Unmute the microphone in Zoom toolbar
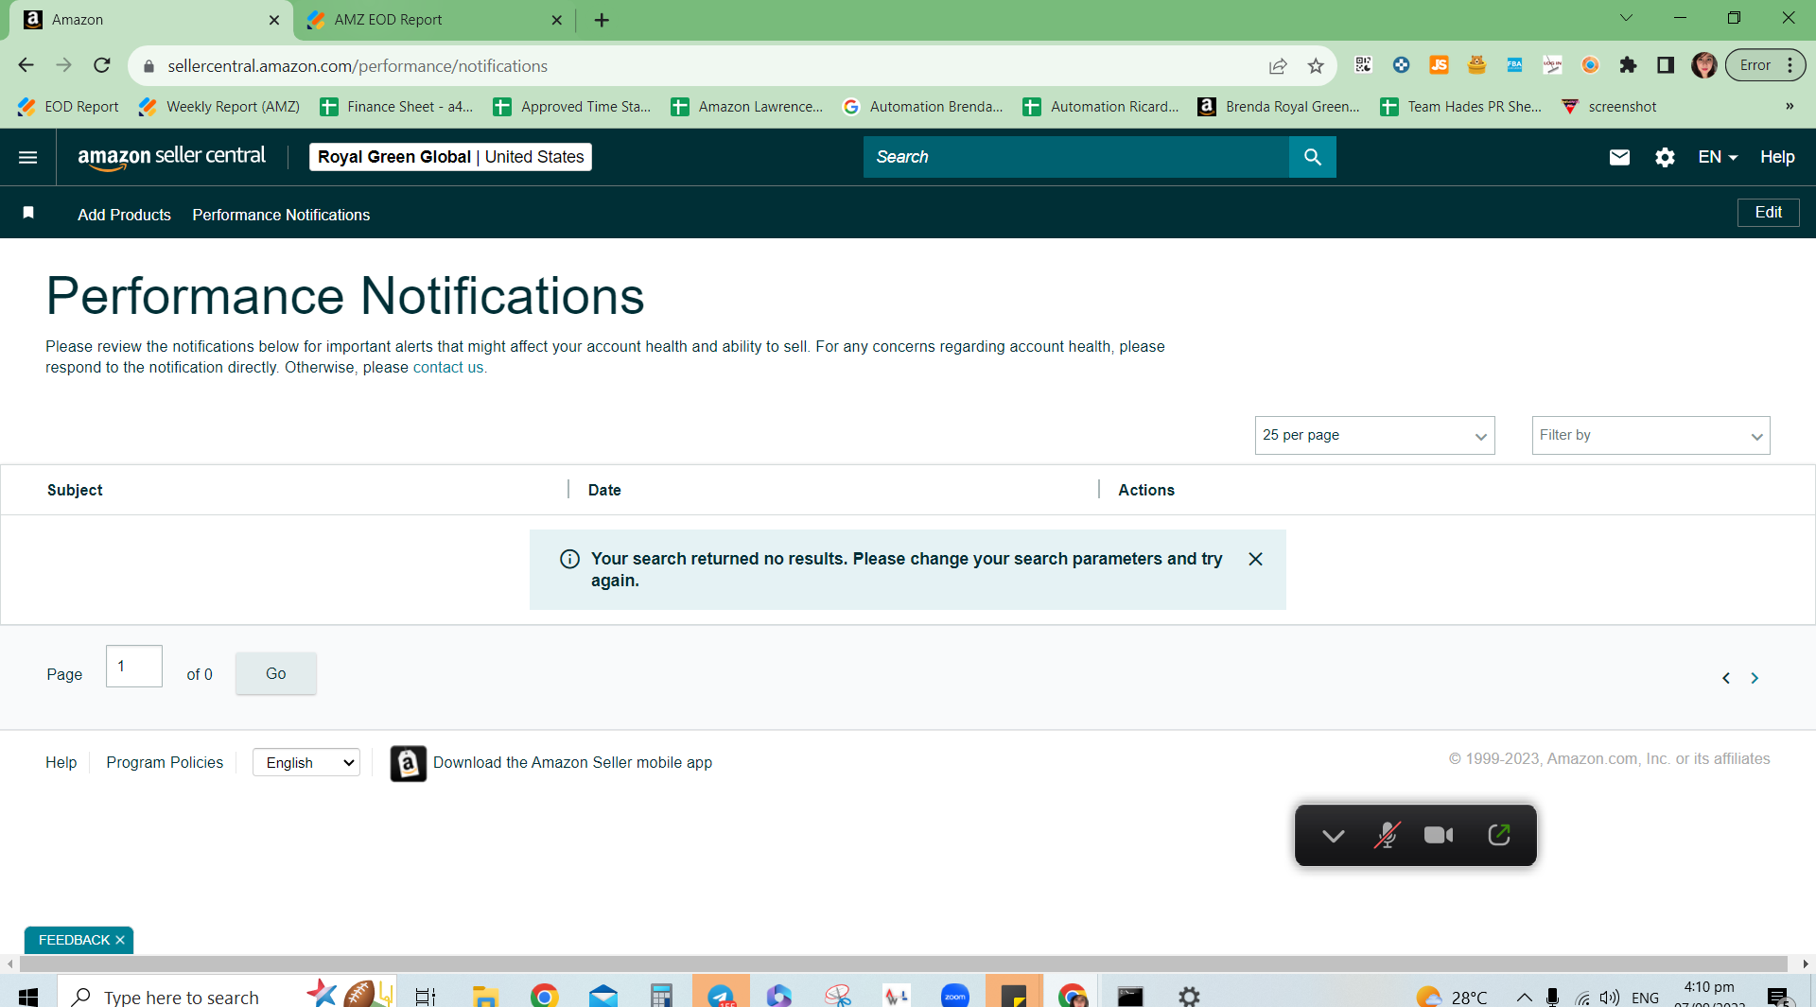This screenshot has width=1816, height=1007. 1387,835
